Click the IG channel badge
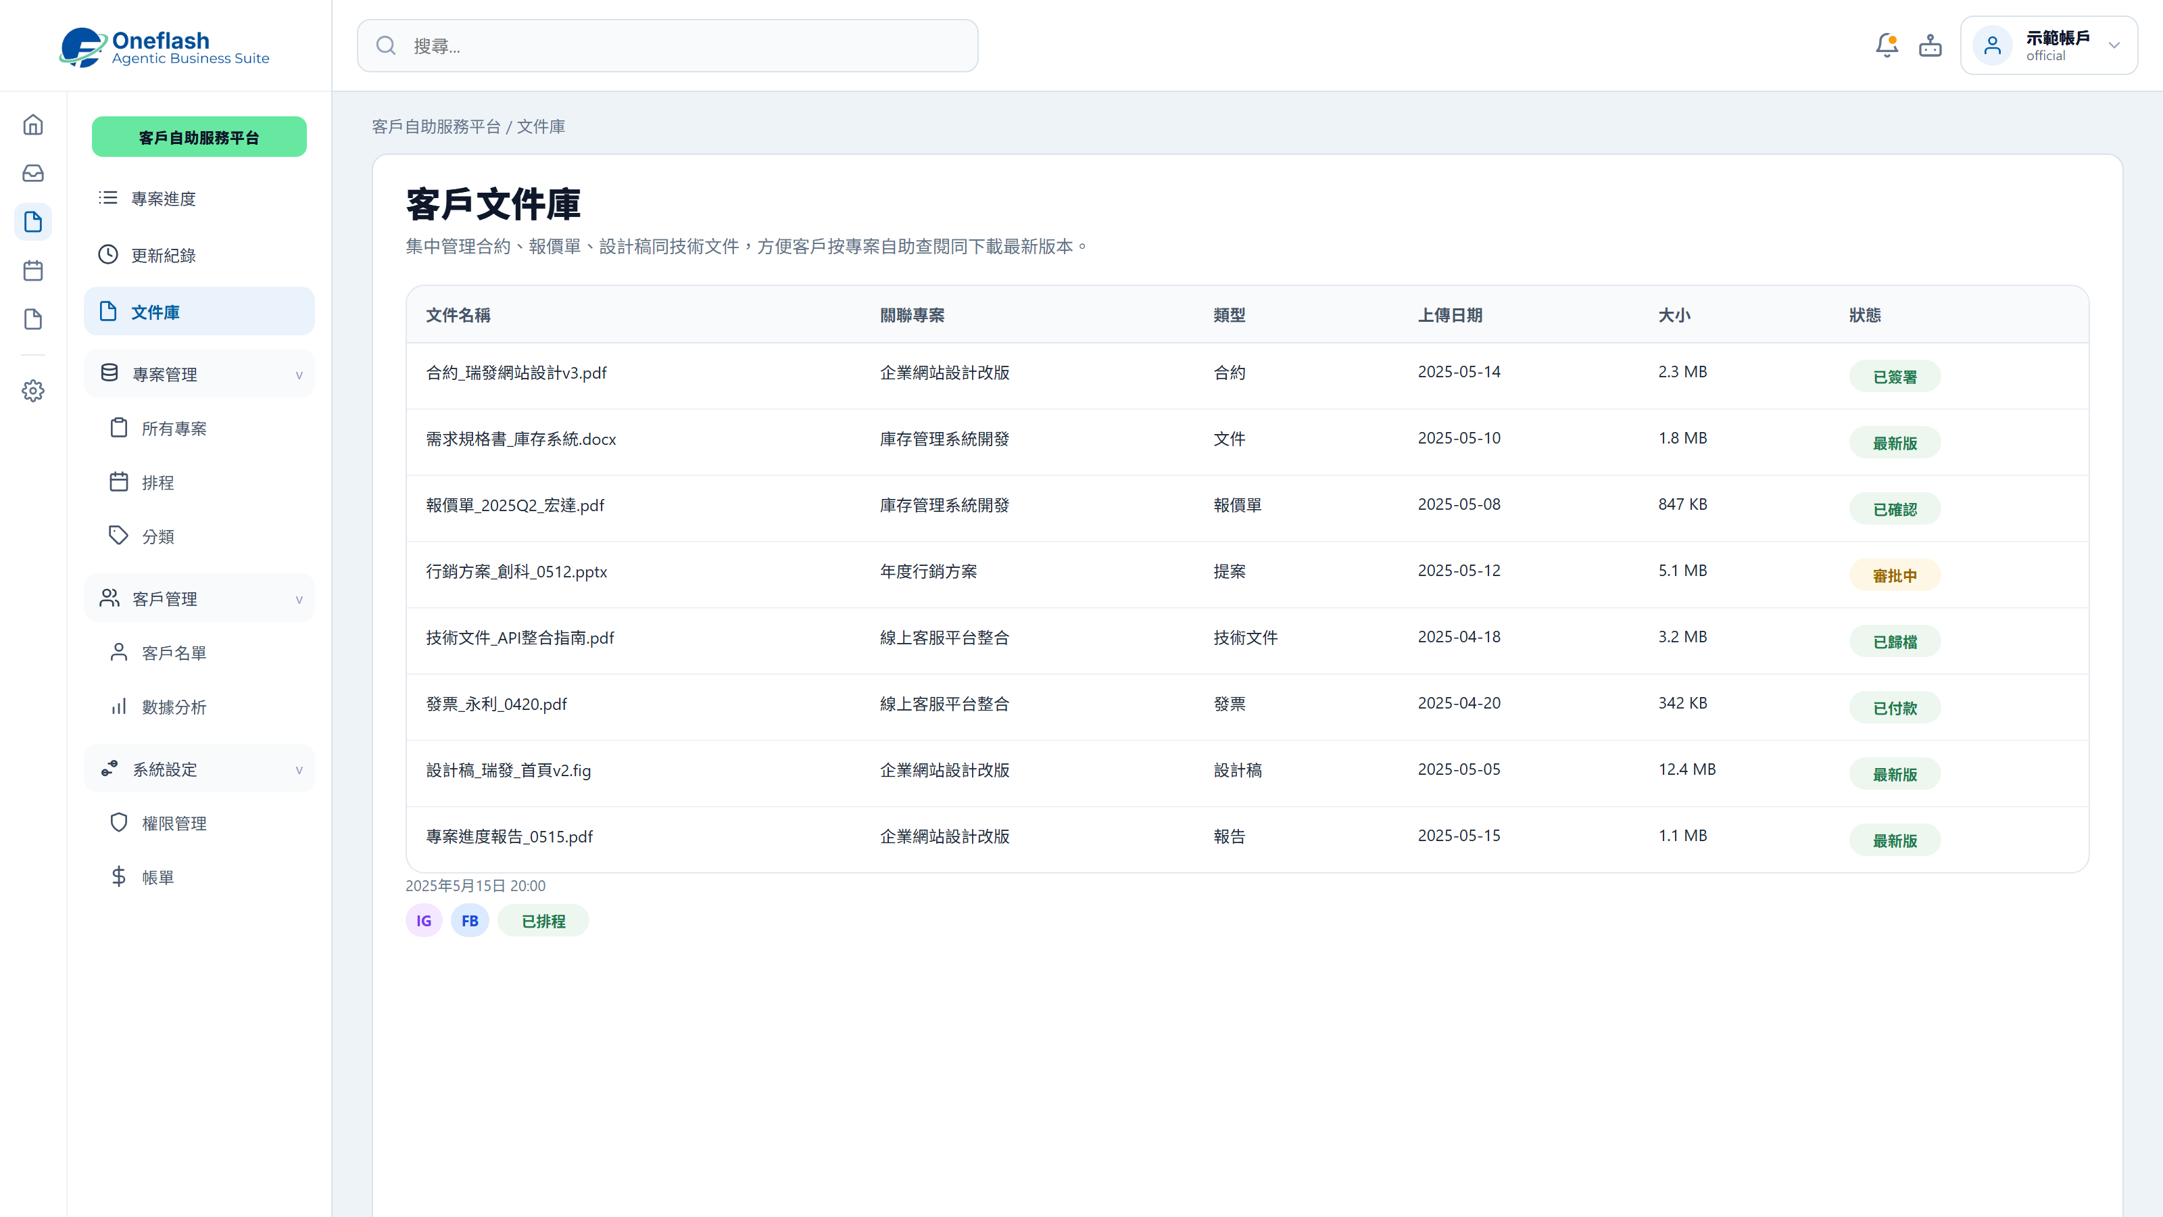 (424, 920)
